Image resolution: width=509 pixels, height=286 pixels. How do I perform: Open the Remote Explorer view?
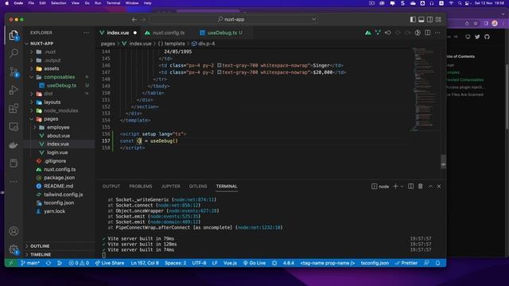[14, 127]
